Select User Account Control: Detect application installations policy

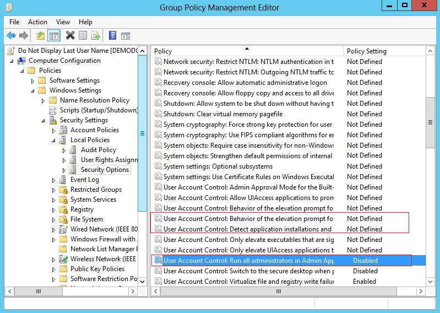pyautogui.click(x=289, y=229)
